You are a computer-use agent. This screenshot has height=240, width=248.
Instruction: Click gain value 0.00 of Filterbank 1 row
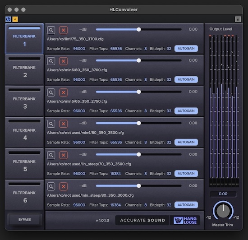click(193, 29)
